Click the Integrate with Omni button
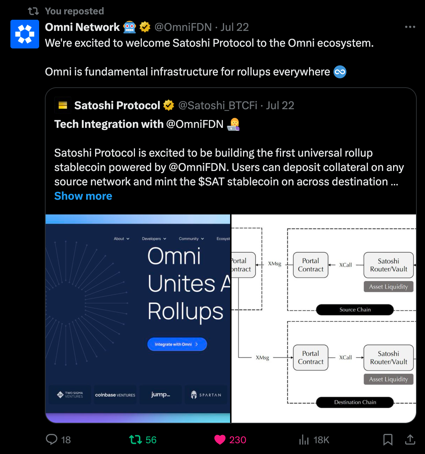 coord(177,344)
